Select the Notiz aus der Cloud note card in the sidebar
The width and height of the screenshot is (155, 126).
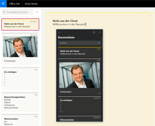[x=20, y=25]
